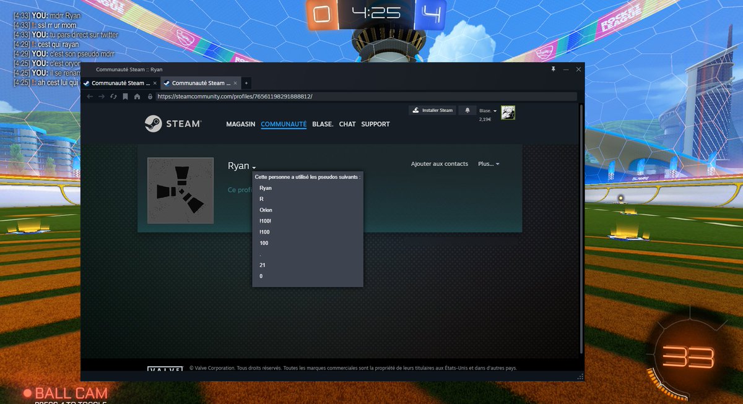743x404 pixels.
Task: Close the second Communauté Steam tab
Action: click(x=235, y=83)
